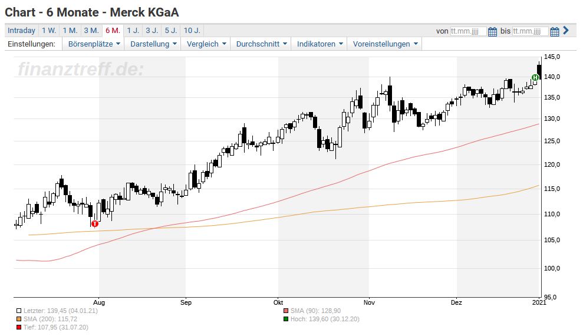This screenshot has width=583, height=336.
Task: Click the red Tief legend swatch
Action: [x=19, y=327]
